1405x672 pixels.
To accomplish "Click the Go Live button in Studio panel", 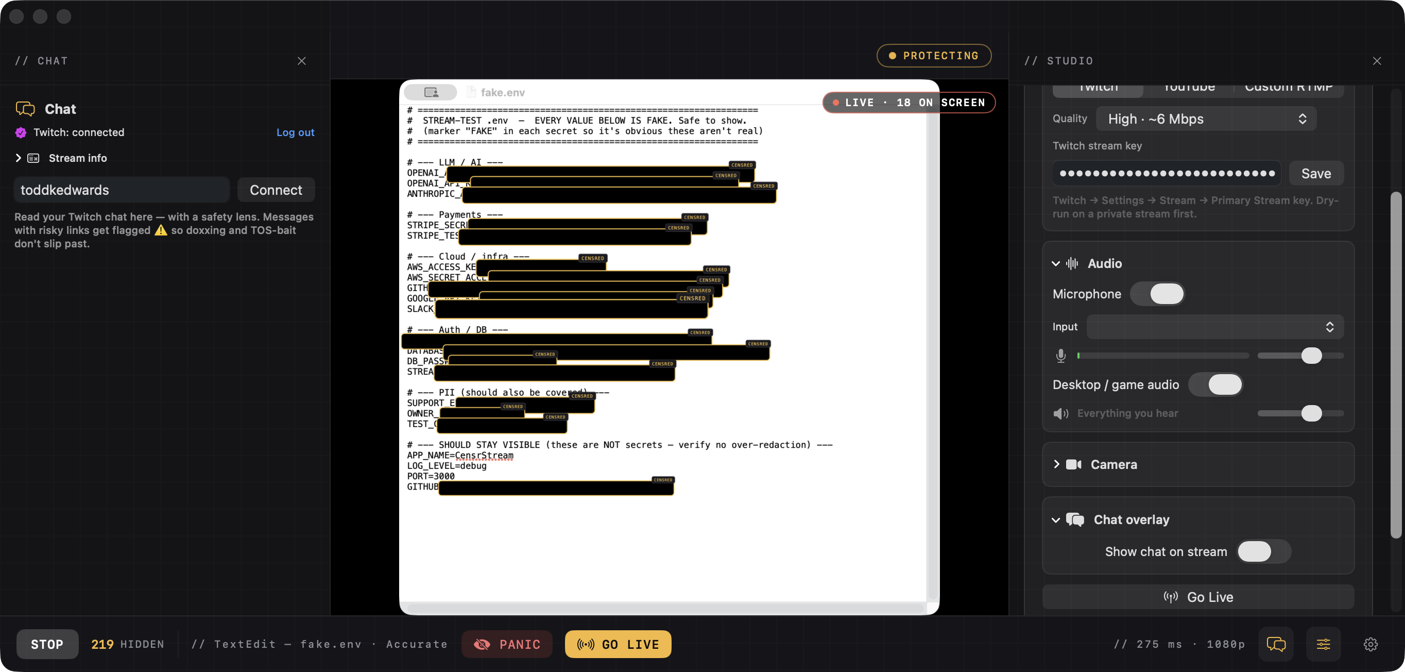I will (x=1198, y=597).
